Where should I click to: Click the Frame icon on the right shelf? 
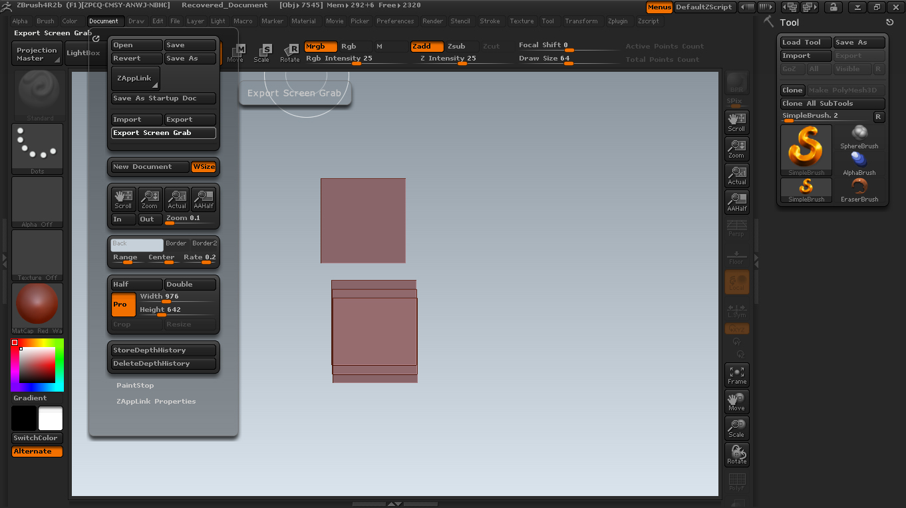click(736, 374)
